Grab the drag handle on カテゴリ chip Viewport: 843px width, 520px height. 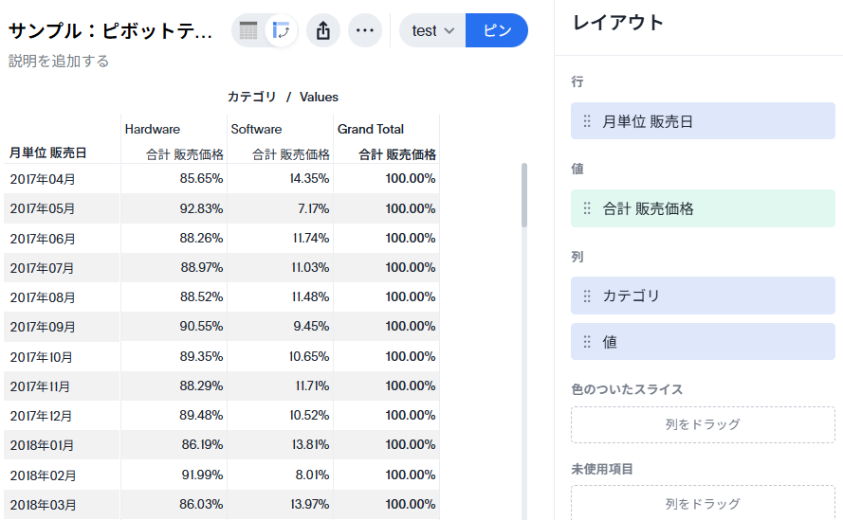pos(587,296)
